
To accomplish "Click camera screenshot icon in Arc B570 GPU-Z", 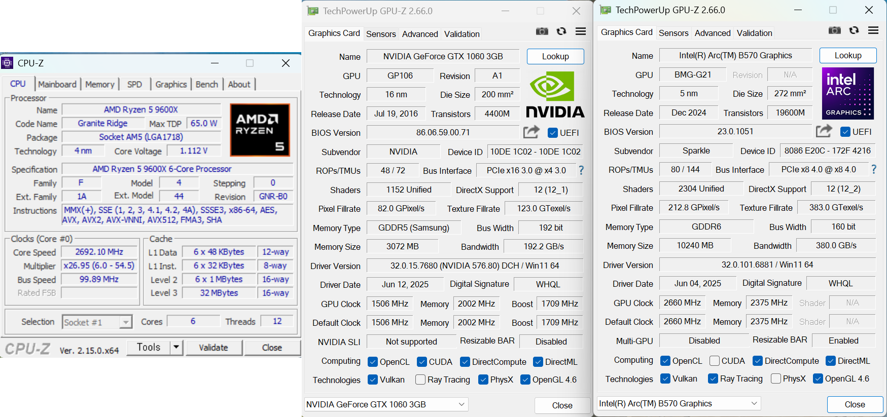I will click(834, 30).
